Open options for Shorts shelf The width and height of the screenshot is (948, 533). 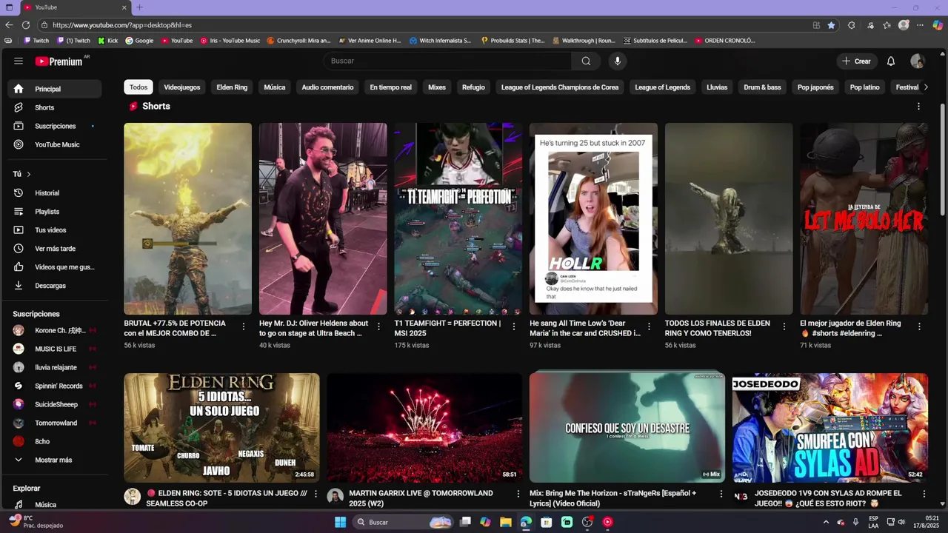918,107
